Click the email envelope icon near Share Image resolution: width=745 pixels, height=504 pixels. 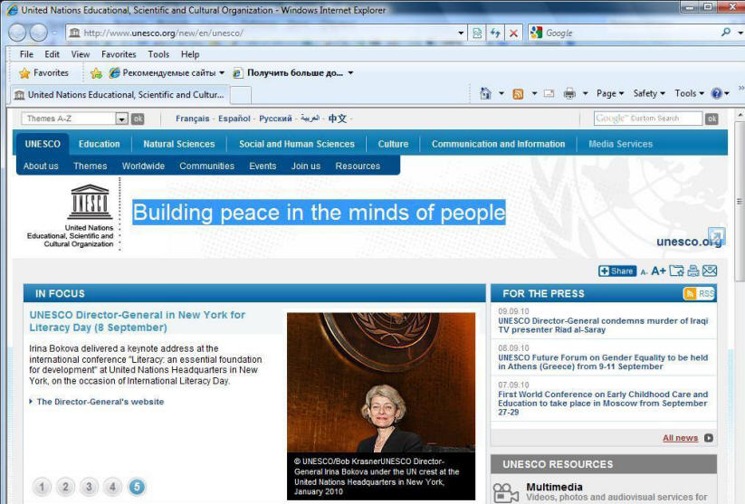(710, 271)
